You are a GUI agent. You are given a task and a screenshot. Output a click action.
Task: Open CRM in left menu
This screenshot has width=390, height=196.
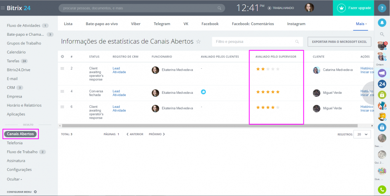tap(11, 87)
